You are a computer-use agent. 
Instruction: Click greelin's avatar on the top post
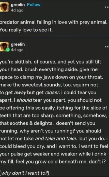tap(4, 7)
